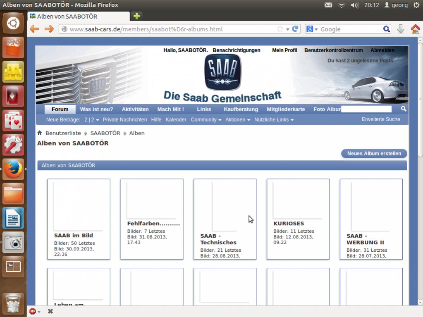Open the Kaufberatung tab

[241, 109]
